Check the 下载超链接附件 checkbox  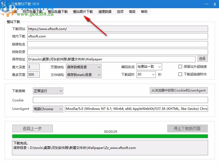(180, 74)
